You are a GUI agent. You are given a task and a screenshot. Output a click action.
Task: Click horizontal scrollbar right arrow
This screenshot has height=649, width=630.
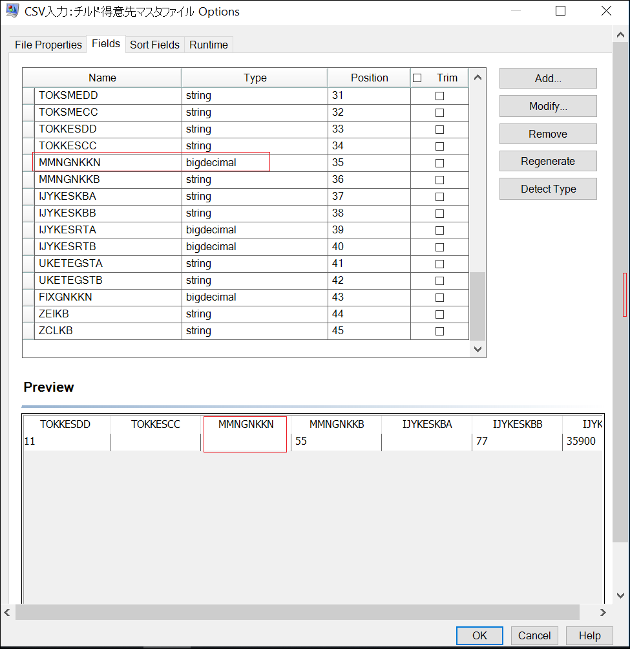[x=603, y=612]
